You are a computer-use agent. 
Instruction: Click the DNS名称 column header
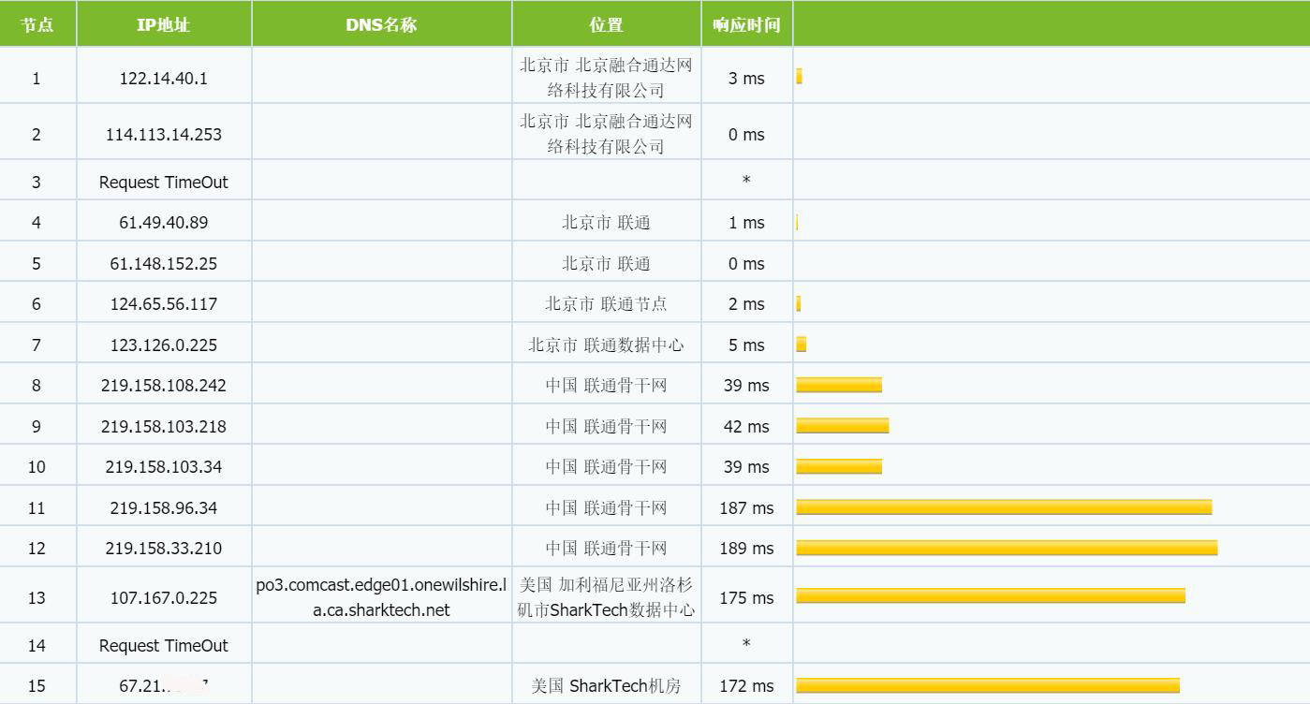(381, 24)
